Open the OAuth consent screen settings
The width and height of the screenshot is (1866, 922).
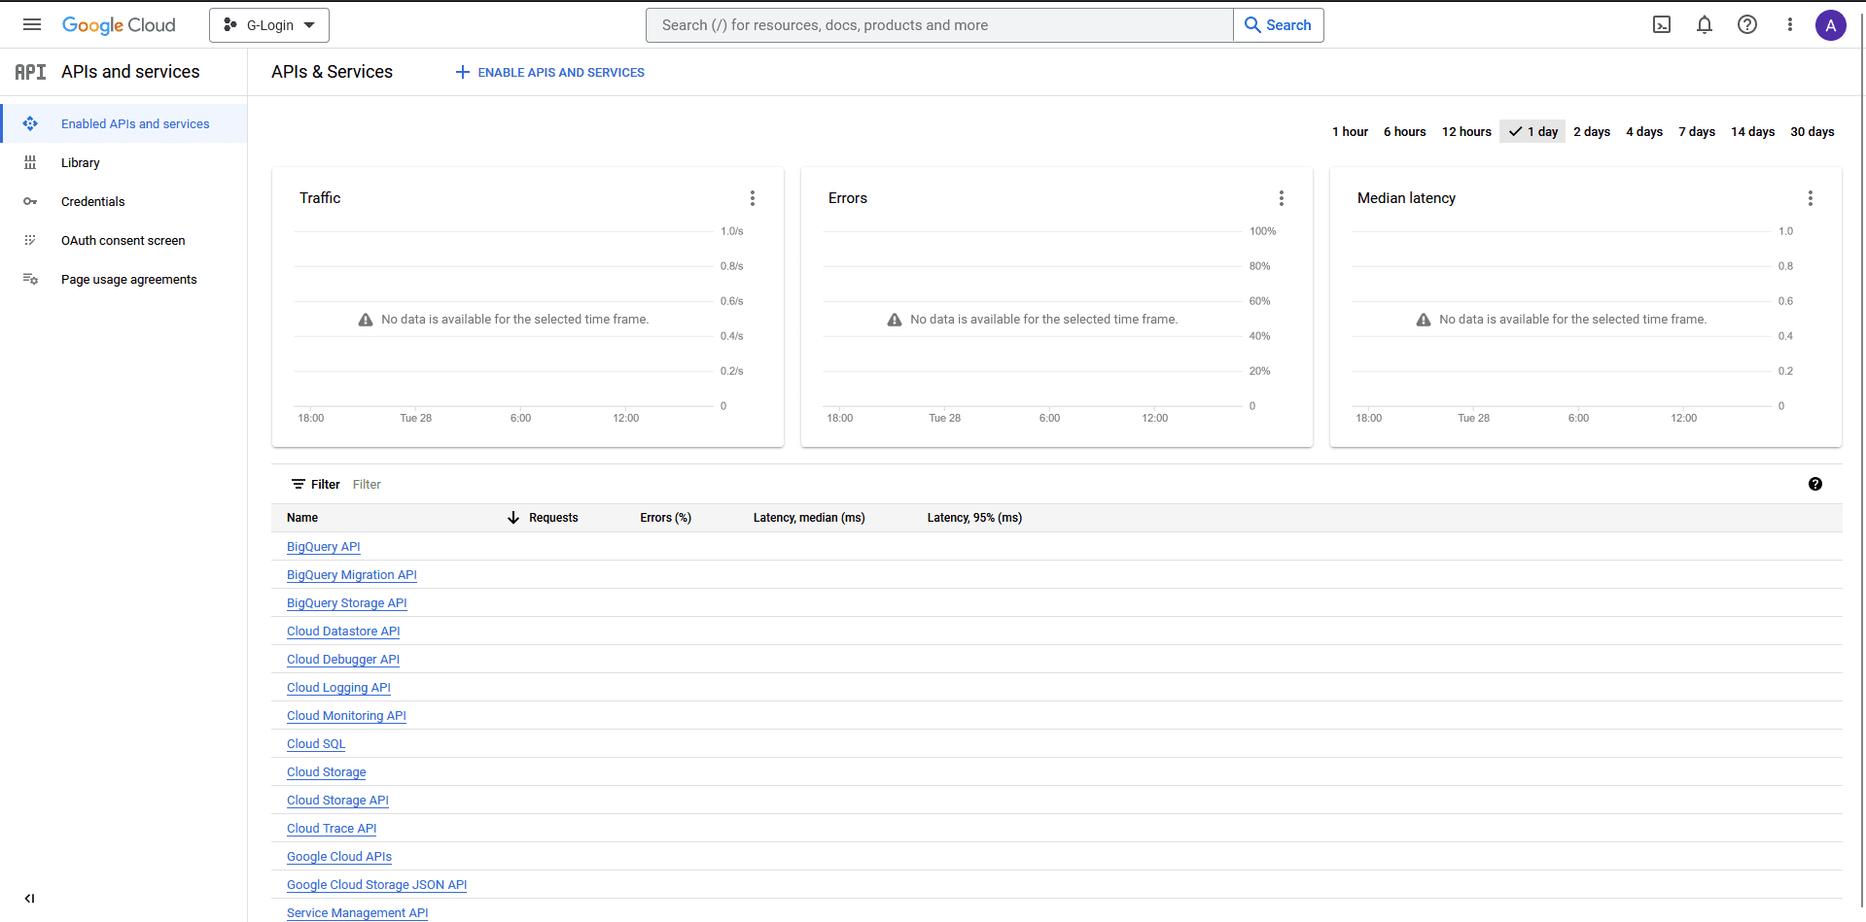pyautogui.click(x=123, y=240)
